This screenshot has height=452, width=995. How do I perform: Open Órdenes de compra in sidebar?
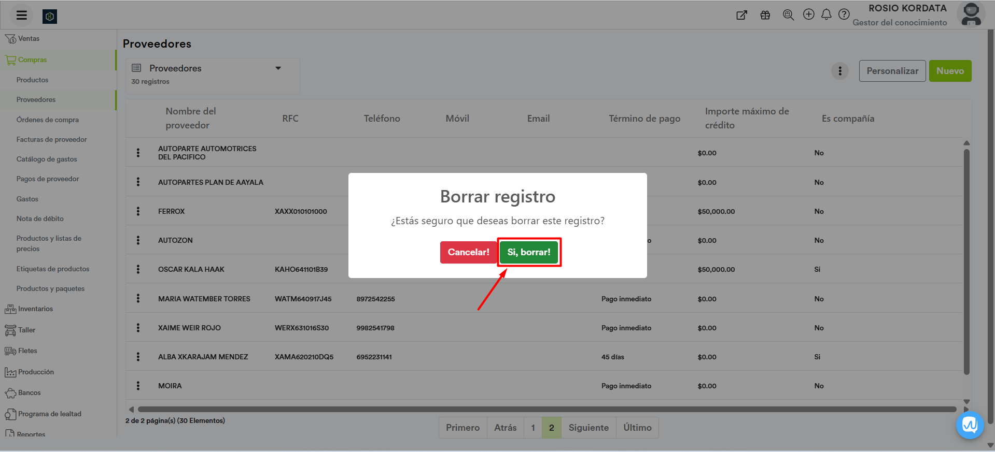click(48, 120)
